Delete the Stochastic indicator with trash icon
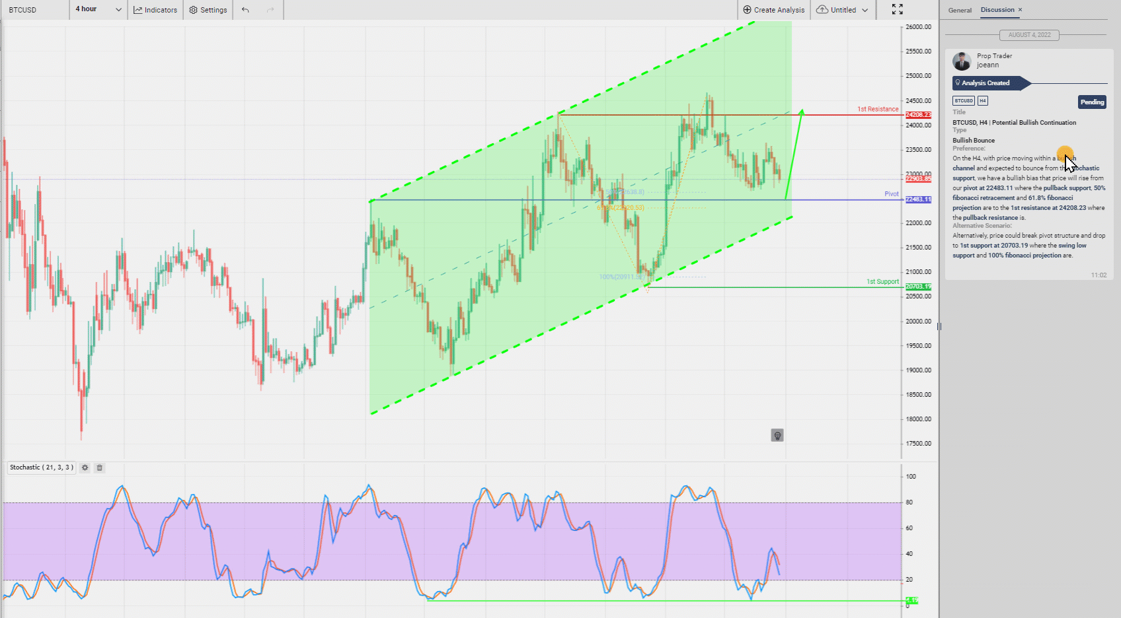The image size is (1121, 618). pyautogui.click(x=100, y=467)
